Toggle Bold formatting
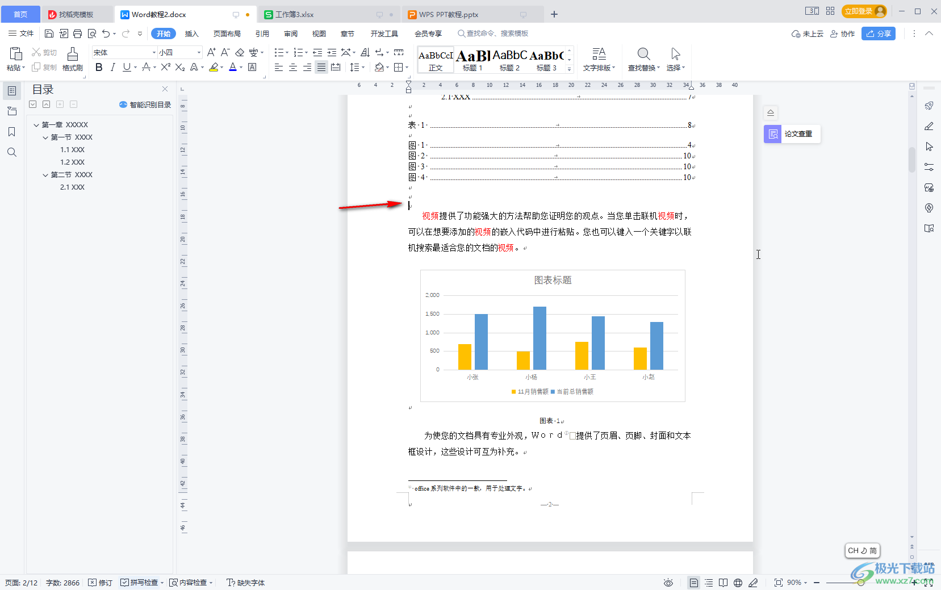Viewport: 941px width, 590px height. (99, 67)
